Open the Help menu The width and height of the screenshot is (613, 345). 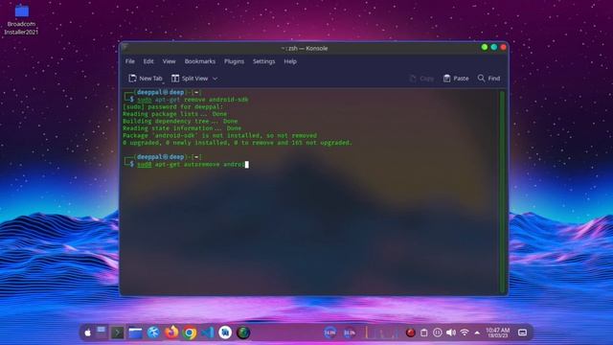coord(290,61)
